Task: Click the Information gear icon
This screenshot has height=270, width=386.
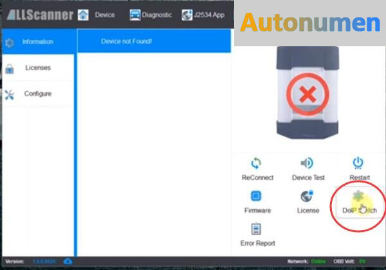Action: pos(10,43)
